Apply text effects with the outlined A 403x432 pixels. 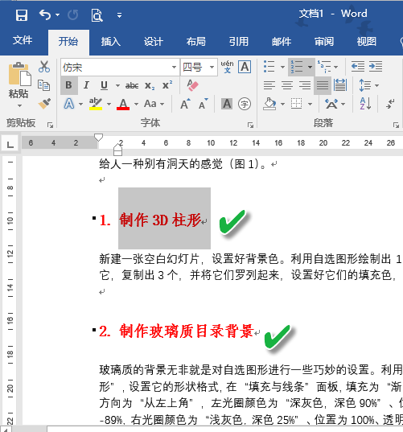point(69,104)
